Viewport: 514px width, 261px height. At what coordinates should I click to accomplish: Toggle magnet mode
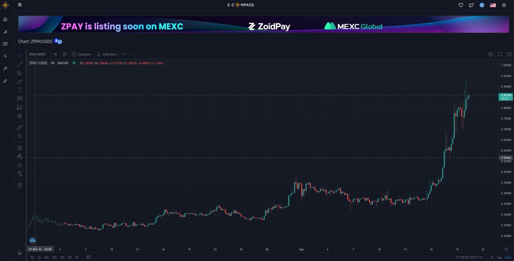[20, 148]
